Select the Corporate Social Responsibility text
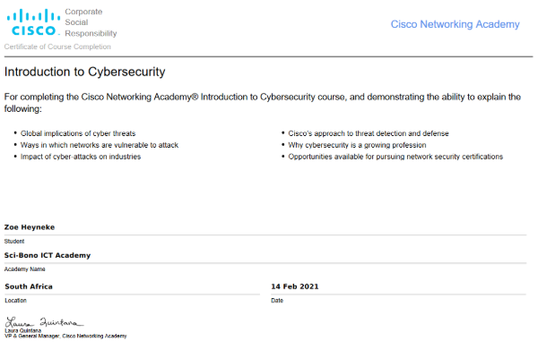 (x=91, y=23)
